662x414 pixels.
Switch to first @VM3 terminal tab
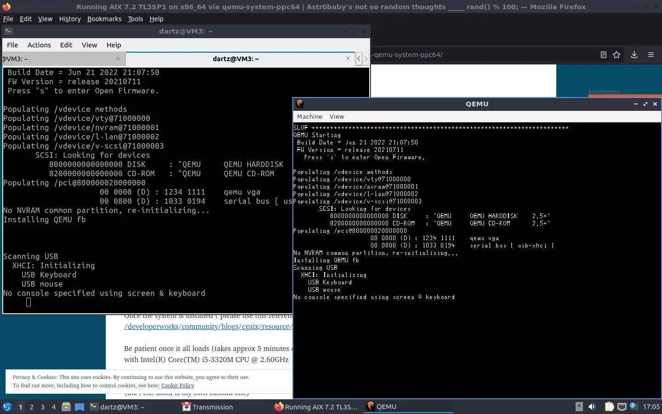(63, 58)
